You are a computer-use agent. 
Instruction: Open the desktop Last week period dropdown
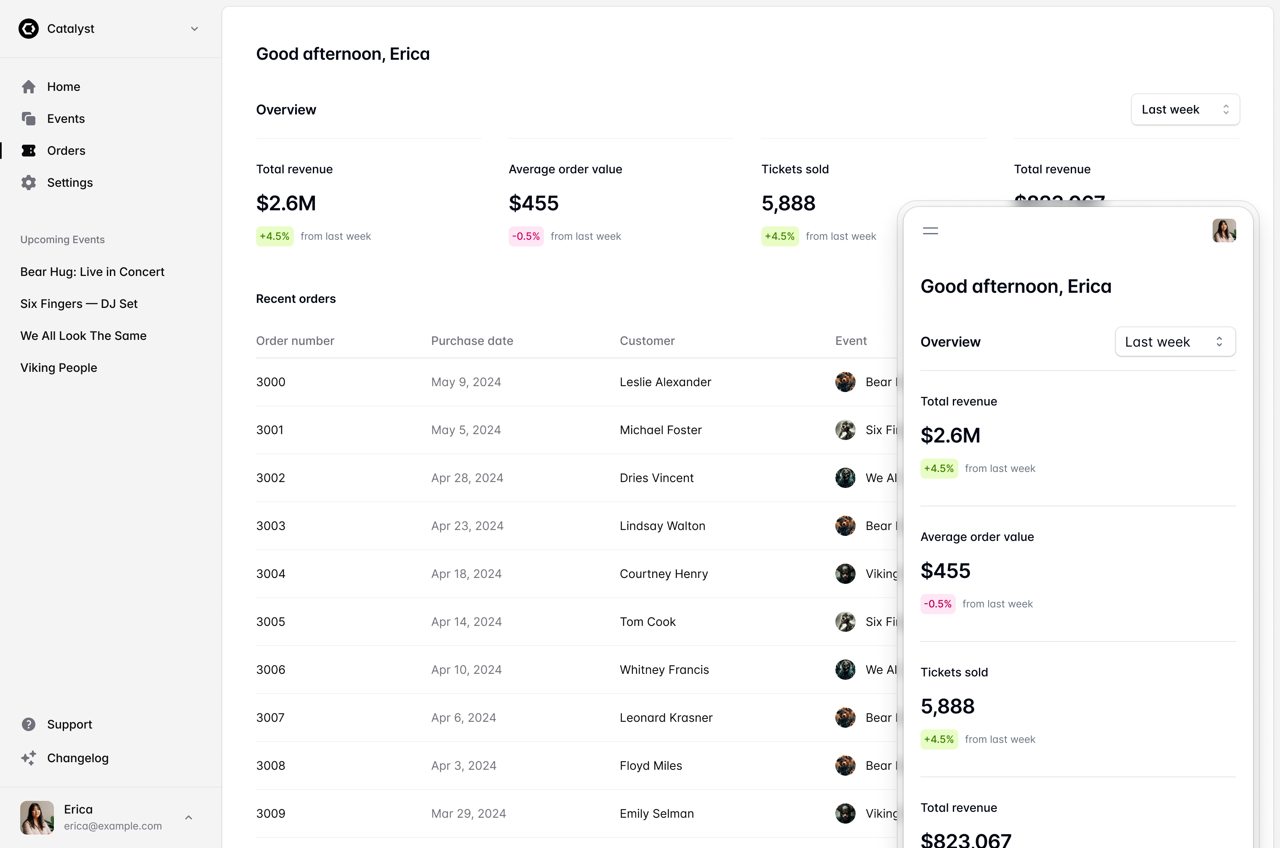pos(1185,110)
